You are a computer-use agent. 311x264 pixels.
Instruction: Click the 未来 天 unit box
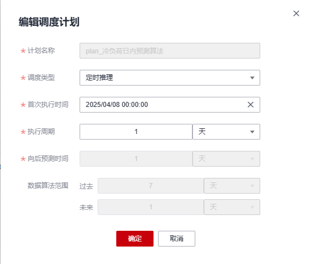click(232, 207)
